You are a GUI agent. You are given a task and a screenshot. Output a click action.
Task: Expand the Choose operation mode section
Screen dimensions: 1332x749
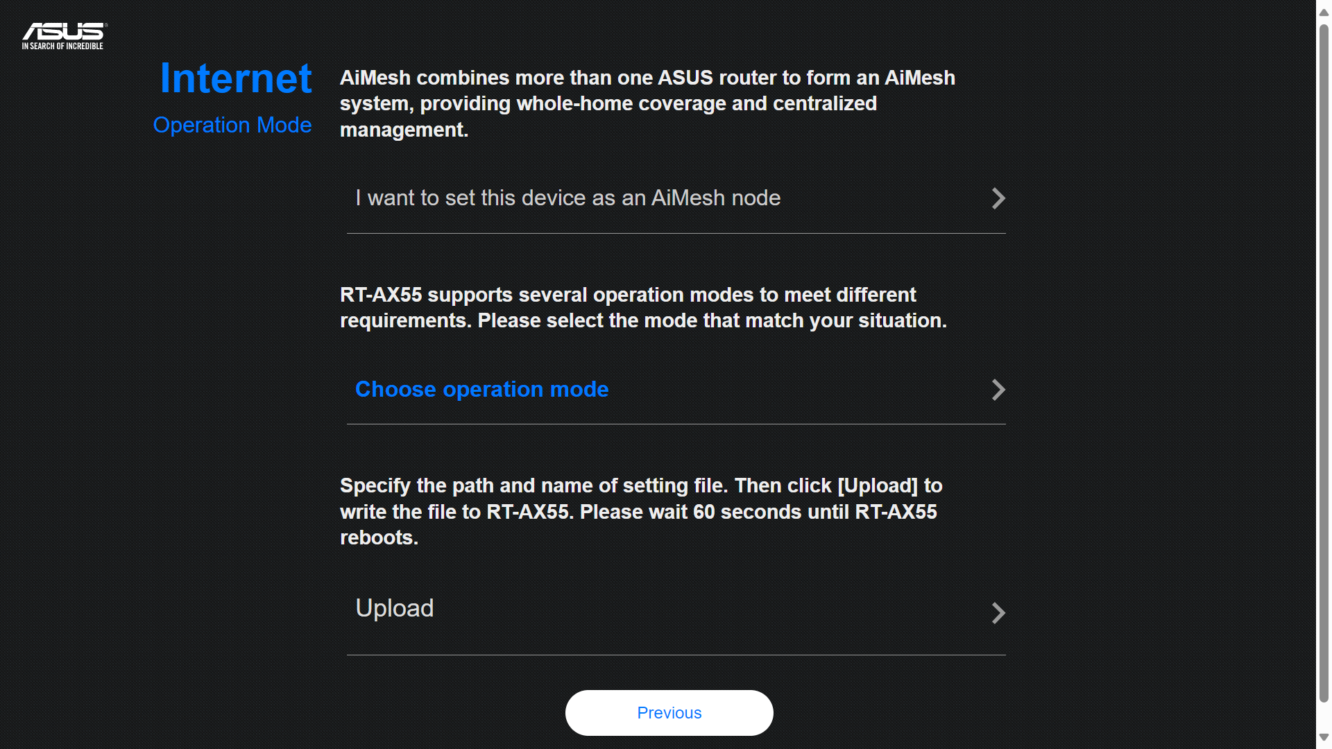pos(481,390)
